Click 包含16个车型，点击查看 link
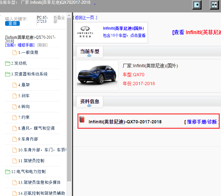 [124, 35]
